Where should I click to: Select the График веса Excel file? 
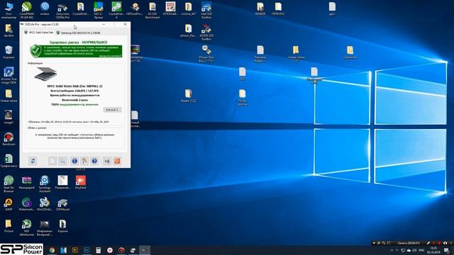click(x=9, y=161)
